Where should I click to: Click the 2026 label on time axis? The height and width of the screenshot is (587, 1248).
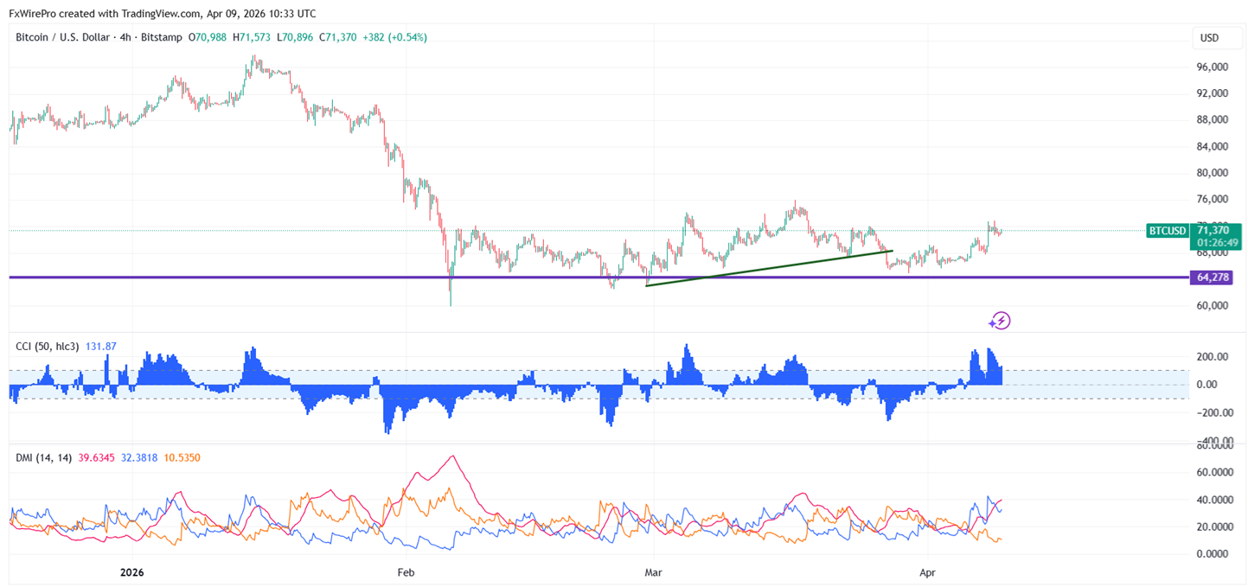tap(131, 572)
